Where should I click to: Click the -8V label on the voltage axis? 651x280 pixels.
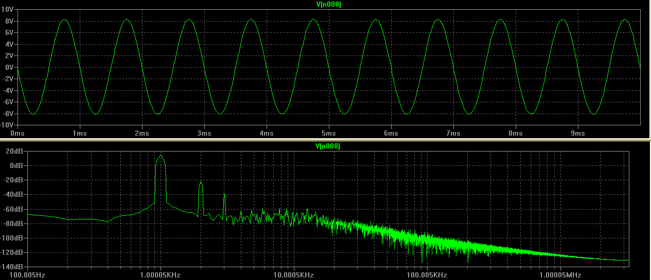(x=9, y=114)
